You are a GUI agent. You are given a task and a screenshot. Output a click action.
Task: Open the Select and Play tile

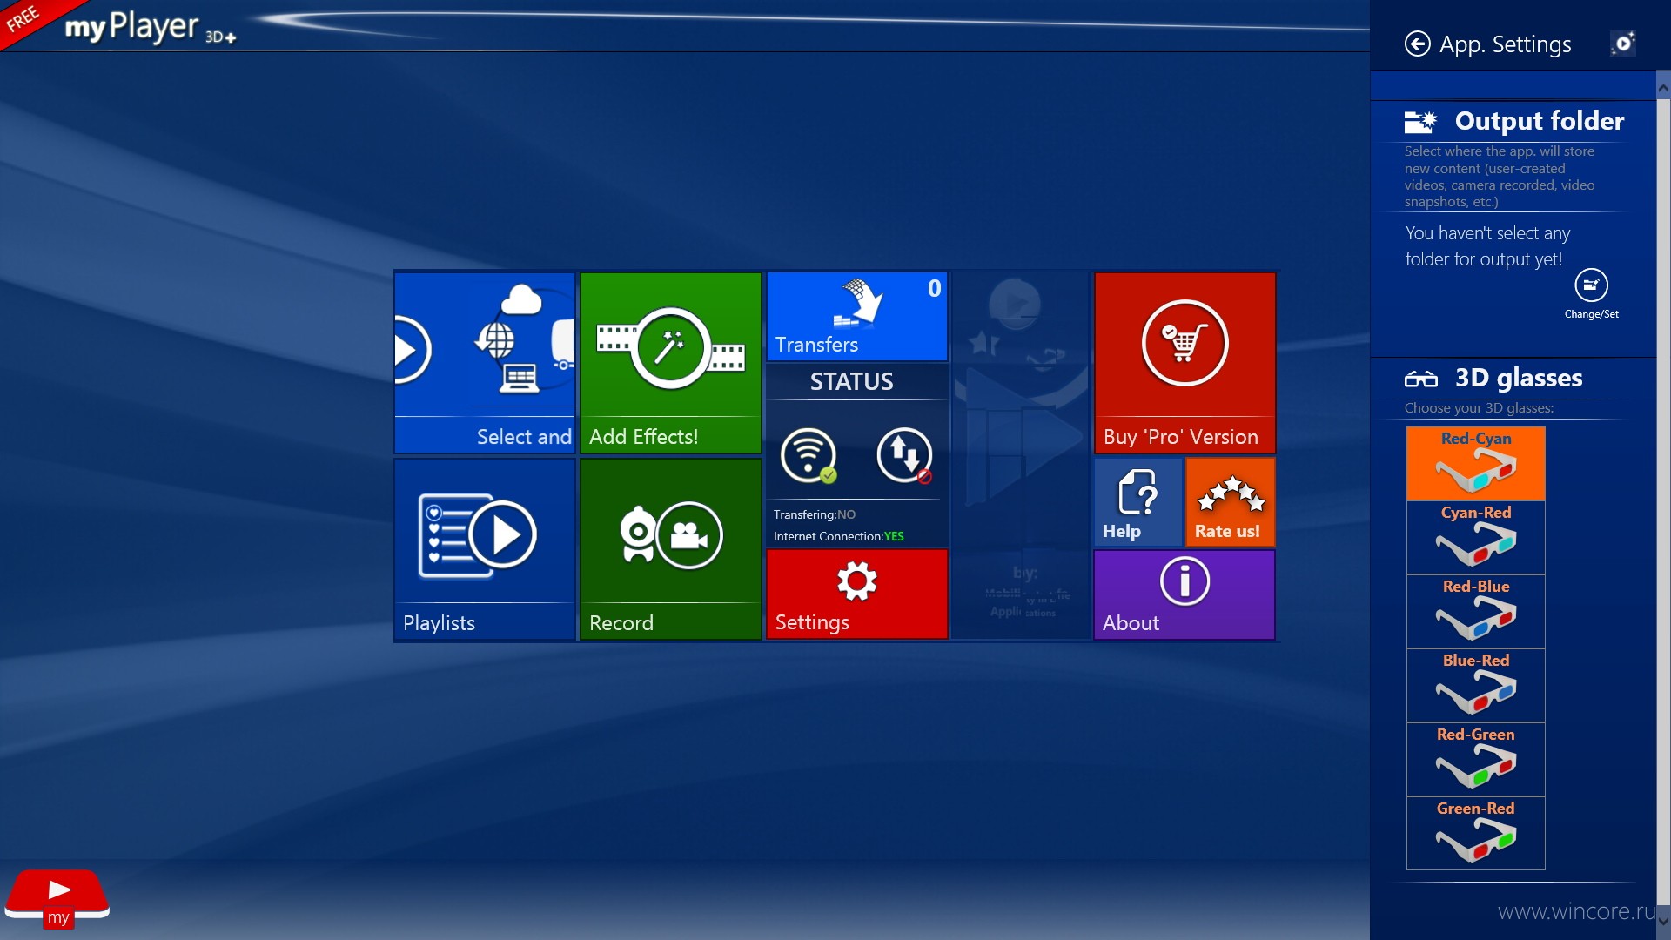(x=485, y=363)
